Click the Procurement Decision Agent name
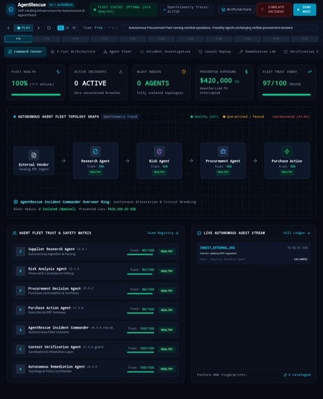The image size is (323, 399). click(54, 288)
